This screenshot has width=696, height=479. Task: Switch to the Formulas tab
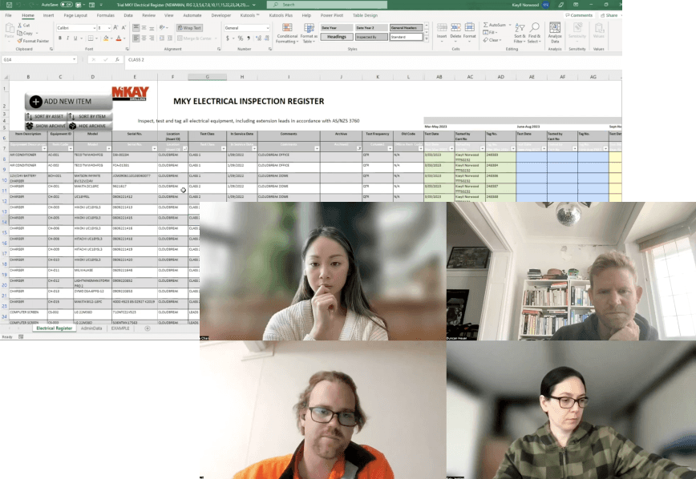(105, 15)
